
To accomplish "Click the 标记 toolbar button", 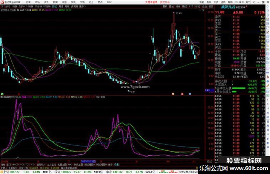I will coord(197,6).
